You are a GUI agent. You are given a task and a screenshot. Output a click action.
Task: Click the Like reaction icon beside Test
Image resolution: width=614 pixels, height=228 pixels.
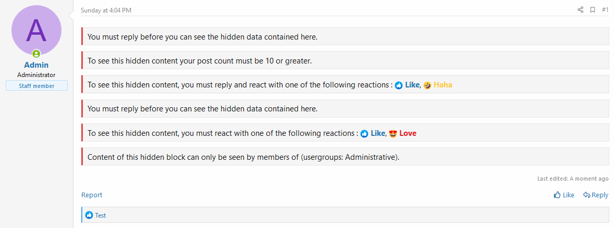tap(89, 215)
